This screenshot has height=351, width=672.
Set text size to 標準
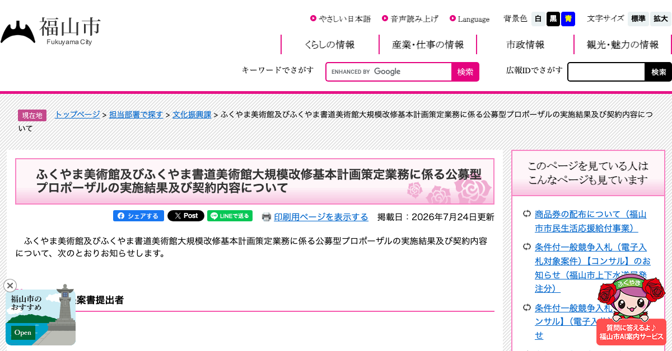[x=638, y=19]
